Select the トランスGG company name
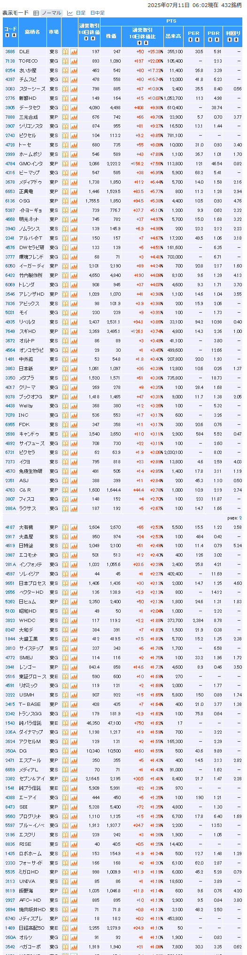Screen dimensions: 247x955 31,714
